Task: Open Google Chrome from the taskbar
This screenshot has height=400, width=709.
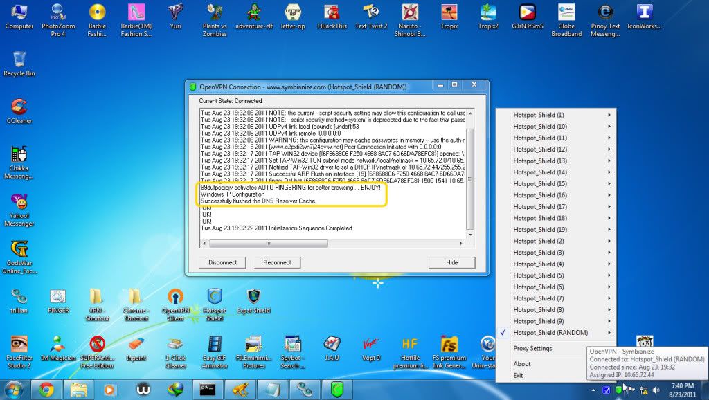Action: (46, 390)
